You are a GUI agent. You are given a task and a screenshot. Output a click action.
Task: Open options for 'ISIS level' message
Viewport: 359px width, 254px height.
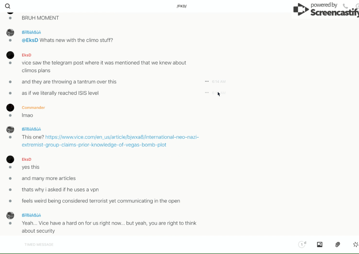(207, 93)
